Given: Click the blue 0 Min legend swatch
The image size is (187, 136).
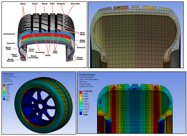Looking at the screenshot, I should coord(81,113).
